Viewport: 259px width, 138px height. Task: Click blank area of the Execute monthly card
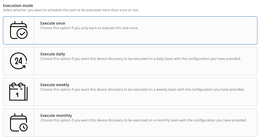point(161,130)
